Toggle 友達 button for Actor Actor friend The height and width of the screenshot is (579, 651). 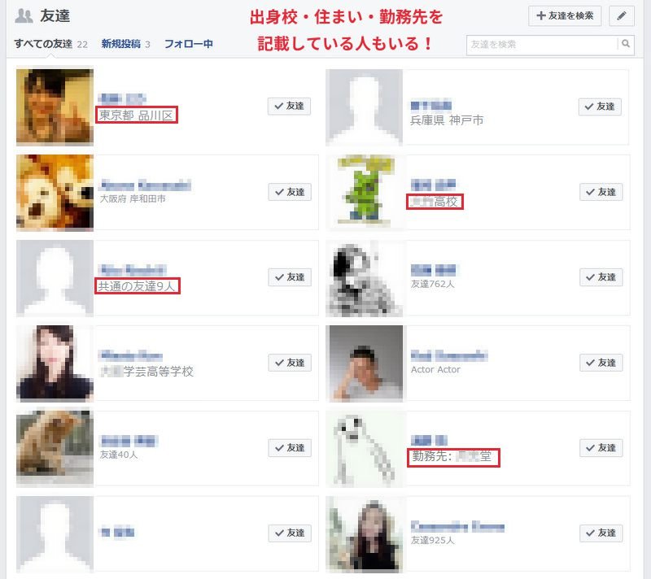[x=601, y=363]
